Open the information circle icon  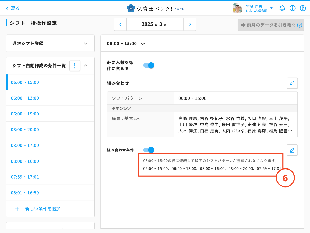click(293, 8)
